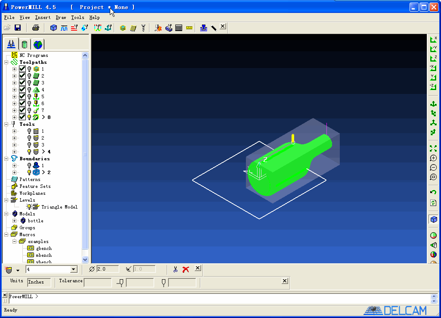Click the refresh view icon
The height and width of the screenshot is (318, 441).
(x=433, y=203)
